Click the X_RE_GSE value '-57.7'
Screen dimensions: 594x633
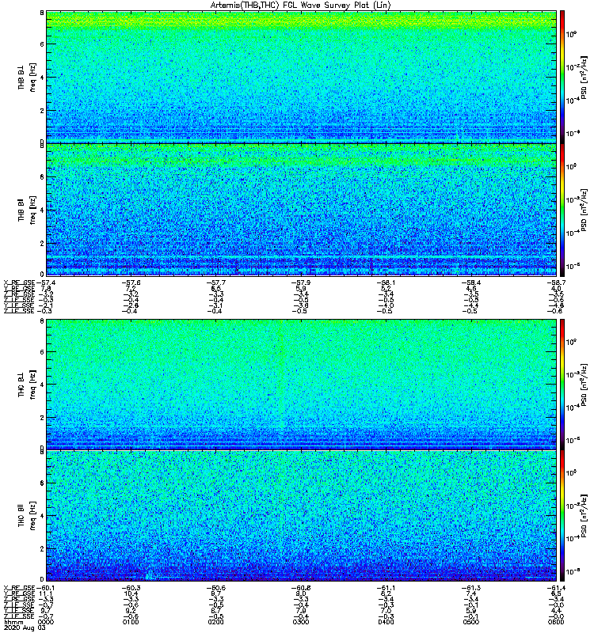(216, 282)
